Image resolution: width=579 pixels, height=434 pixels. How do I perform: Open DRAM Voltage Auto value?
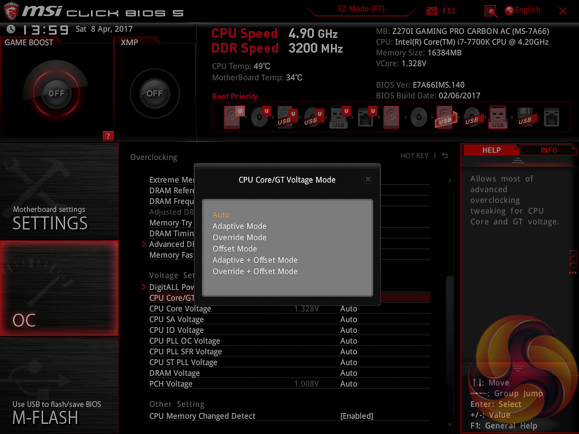(348, 373)
